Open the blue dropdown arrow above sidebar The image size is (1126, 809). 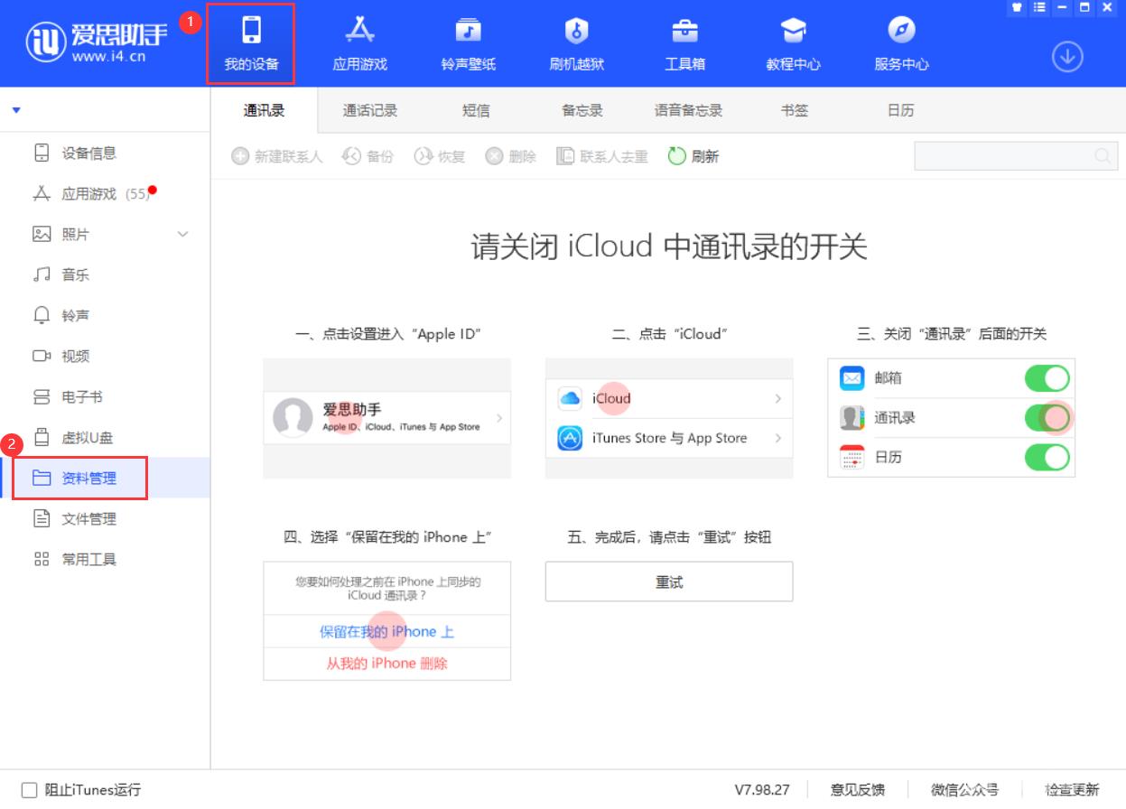coord(15,109)
